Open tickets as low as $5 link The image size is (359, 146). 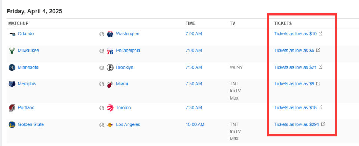294,51
